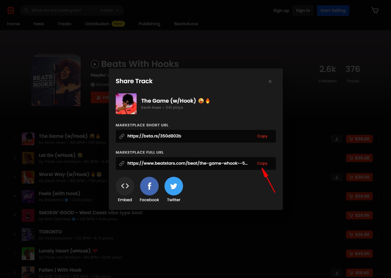Copy the marketplace full URL
The width and height of the screenshot is (391, 278).
pyautogui.click(x=262, y=163)
